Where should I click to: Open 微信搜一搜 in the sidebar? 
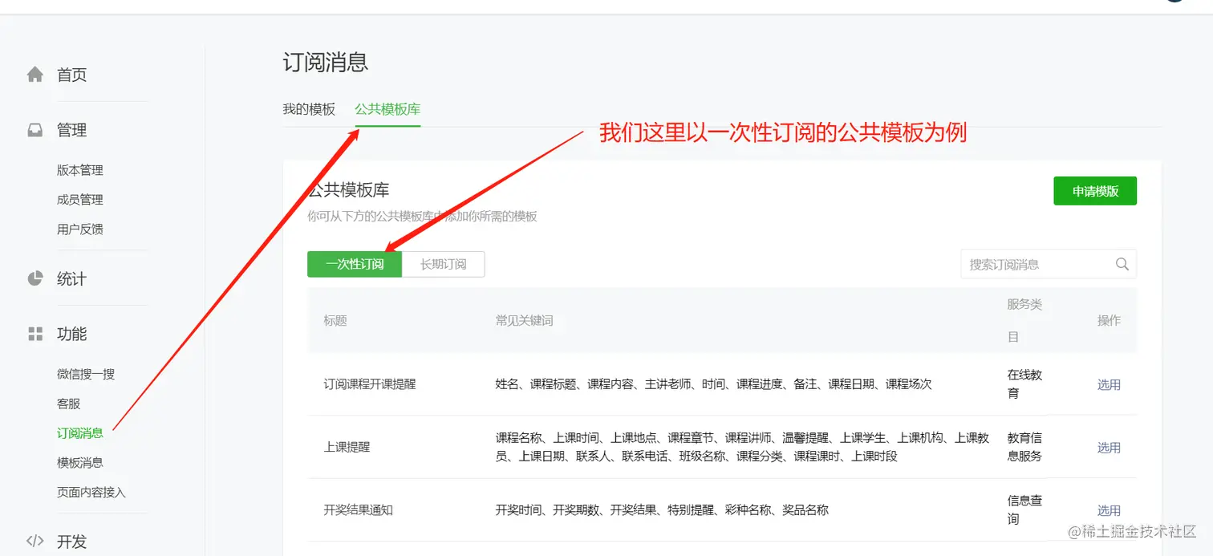86,374
